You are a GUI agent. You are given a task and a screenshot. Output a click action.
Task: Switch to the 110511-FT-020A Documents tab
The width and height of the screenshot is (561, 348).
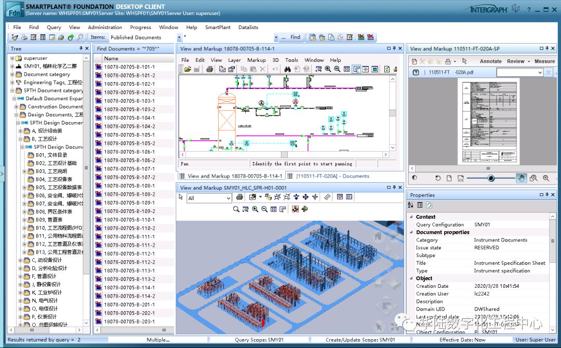[332, 176]
